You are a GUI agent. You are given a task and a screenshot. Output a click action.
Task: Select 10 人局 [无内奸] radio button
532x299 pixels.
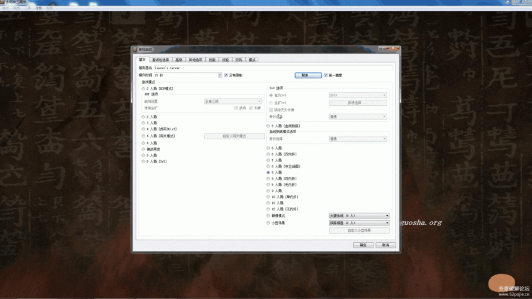click(x=268, y=209)
